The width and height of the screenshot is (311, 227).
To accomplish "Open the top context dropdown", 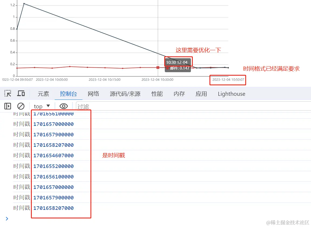I will click(x=42, y=106).
